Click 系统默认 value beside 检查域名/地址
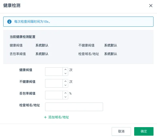The image size is (157, 137). point(111,54)
